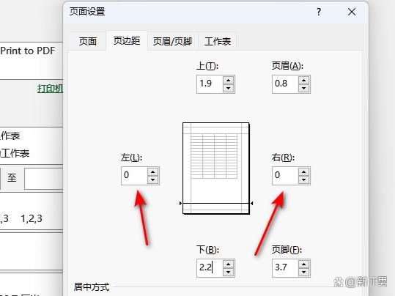Image resolution: width=395 pixels, height=296 pixels.
Task: Increase left margin with up arrow
Action: click(152, 172)
